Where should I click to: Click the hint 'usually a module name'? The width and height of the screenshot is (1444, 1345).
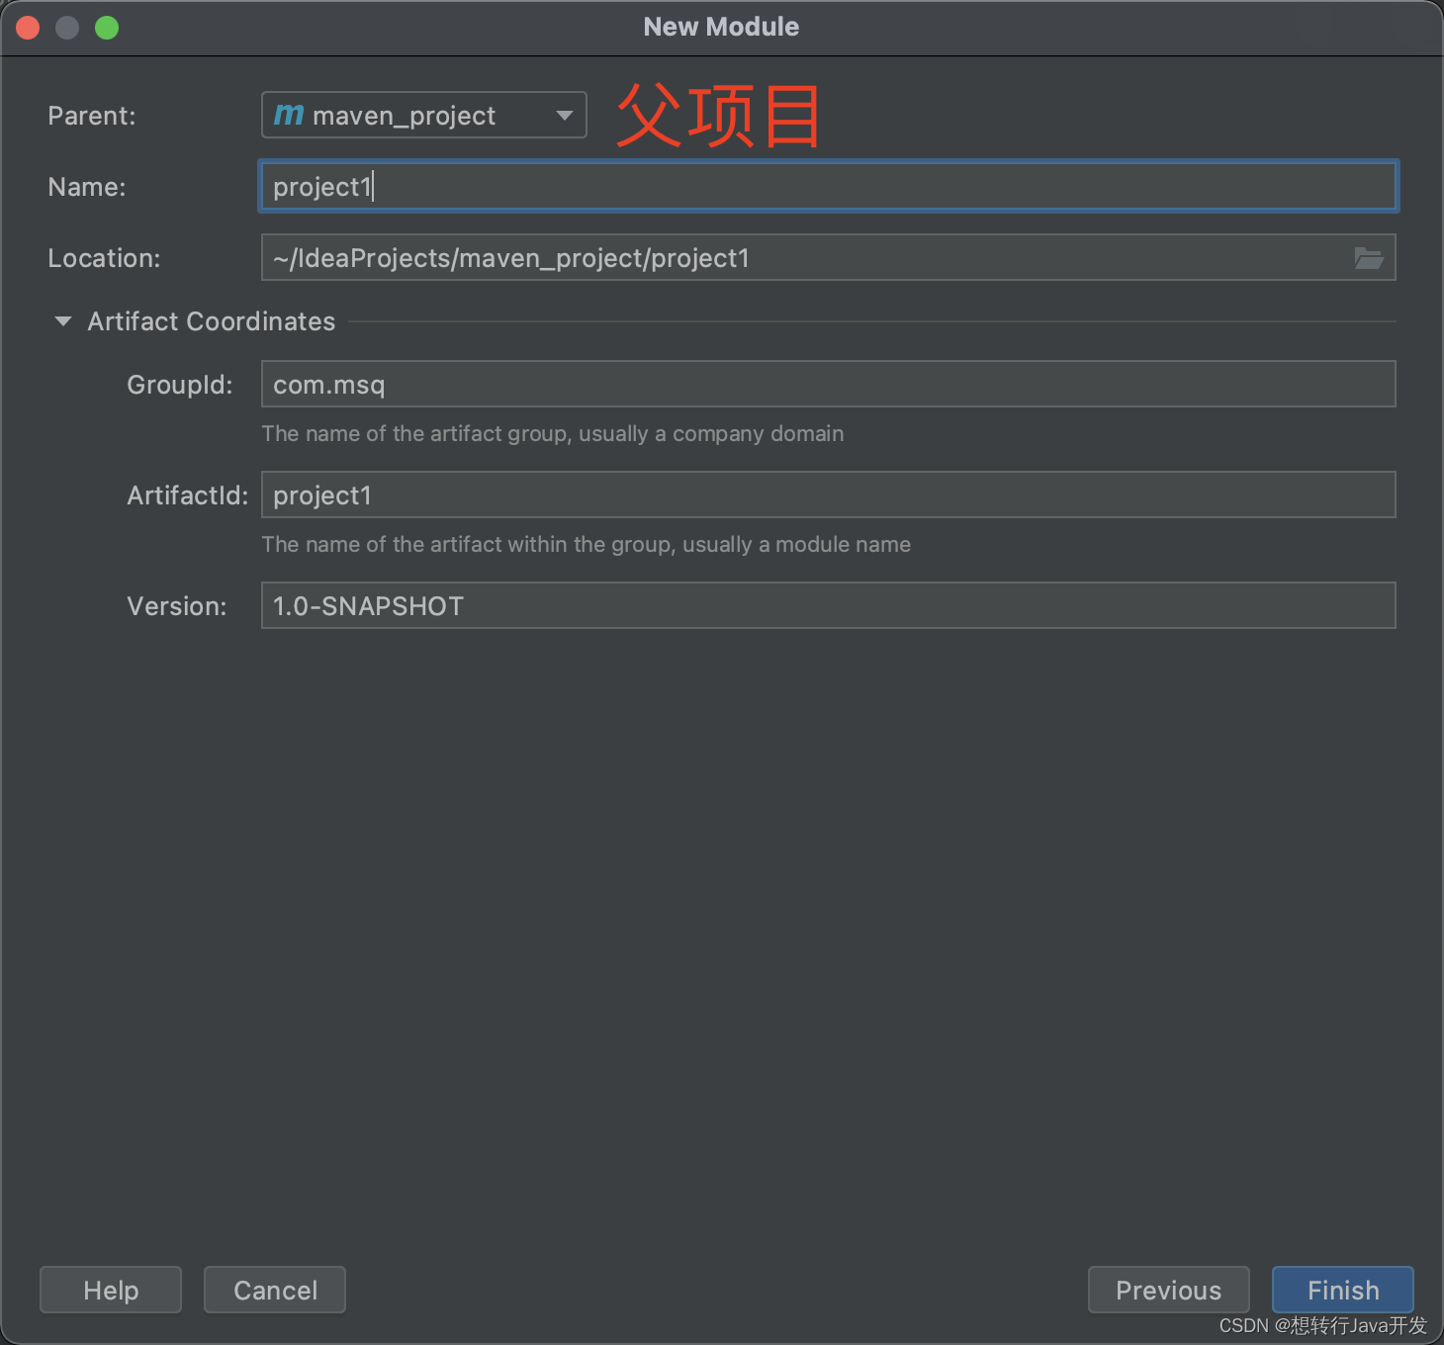796,544
